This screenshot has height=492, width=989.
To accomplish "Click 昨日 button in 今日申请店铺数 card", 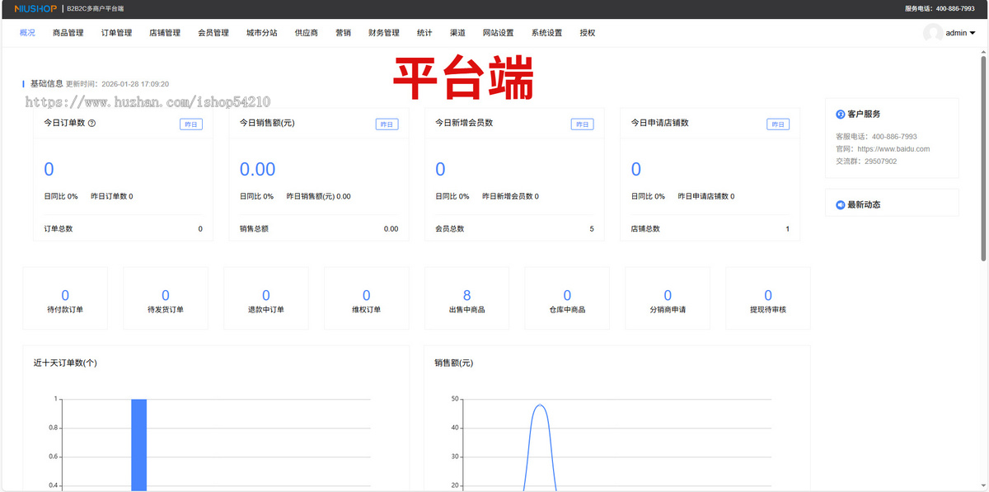I will pos(778,124).
